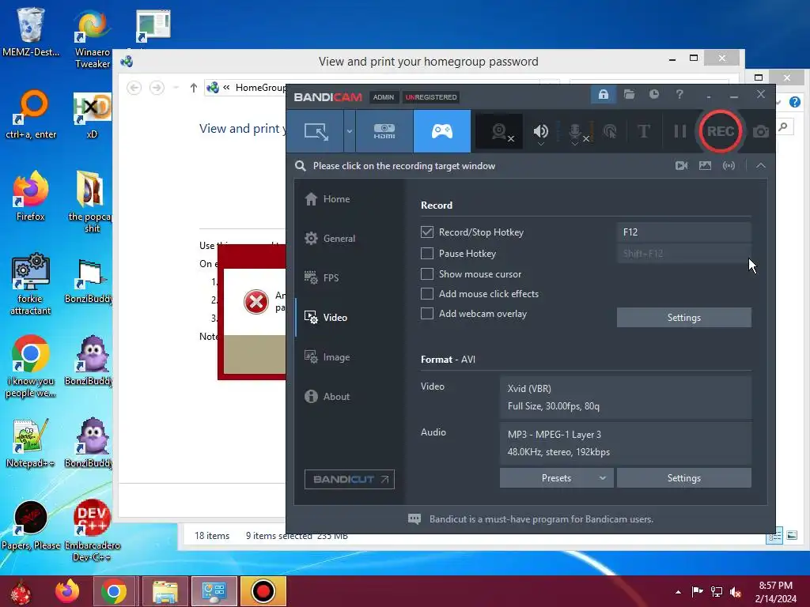
Task: Click the Xvid (VBR) video format box
Action: click(625, 398)
